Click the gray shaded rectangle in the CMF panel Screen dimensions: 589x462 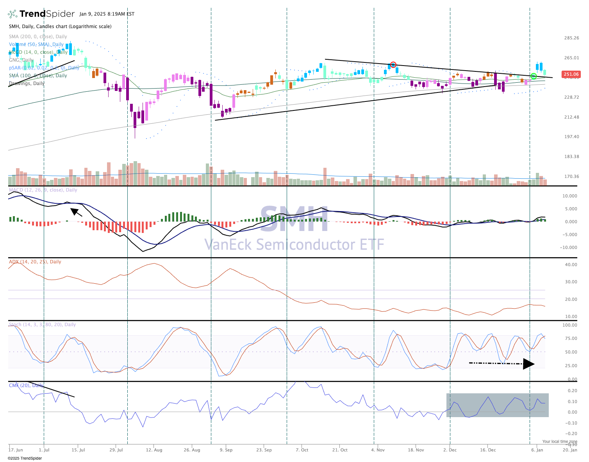(x=497, y=405)
